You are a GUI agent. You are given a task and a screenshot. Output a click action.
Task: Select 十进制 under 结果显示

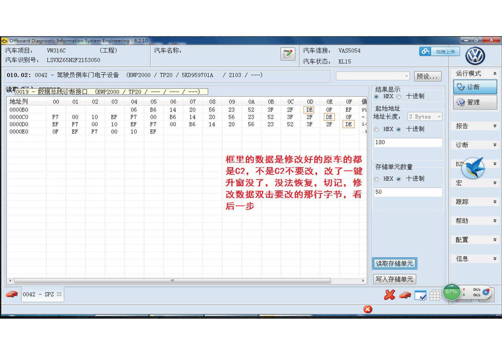pos(399,97)
